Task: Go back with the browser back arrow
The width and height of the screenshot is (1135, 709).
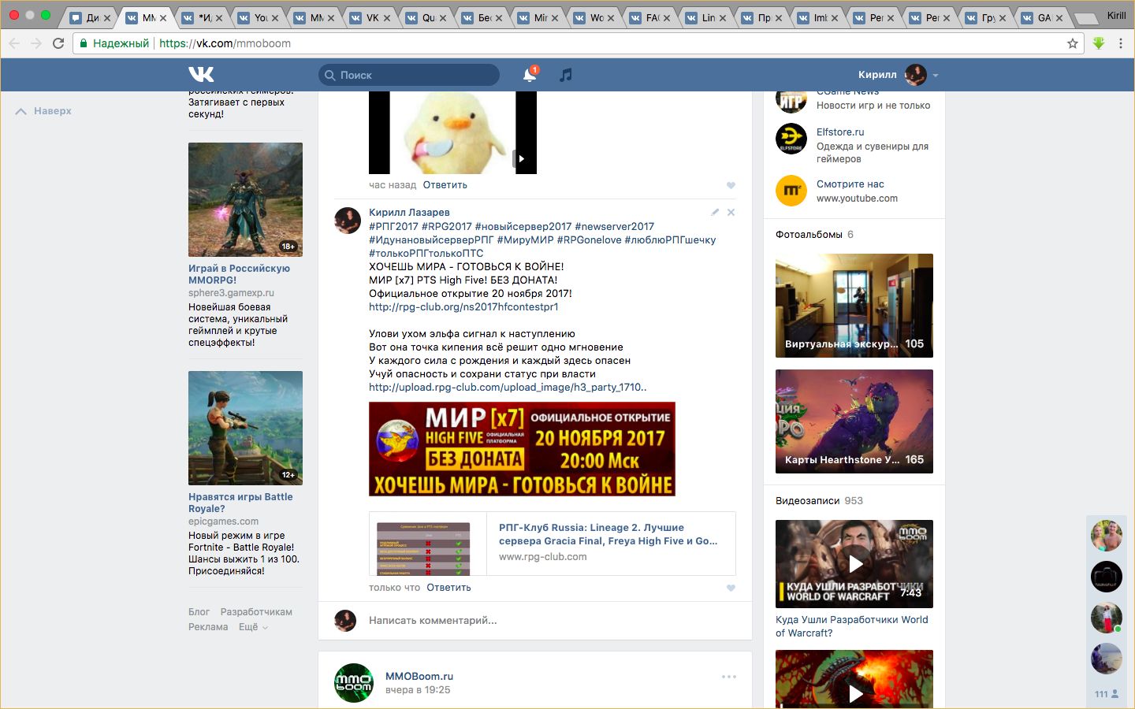Action: tap(14, 43)
